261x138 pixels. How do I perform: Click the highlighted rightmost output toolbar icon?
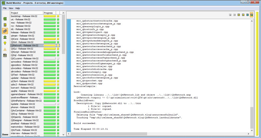coord(252,15)
